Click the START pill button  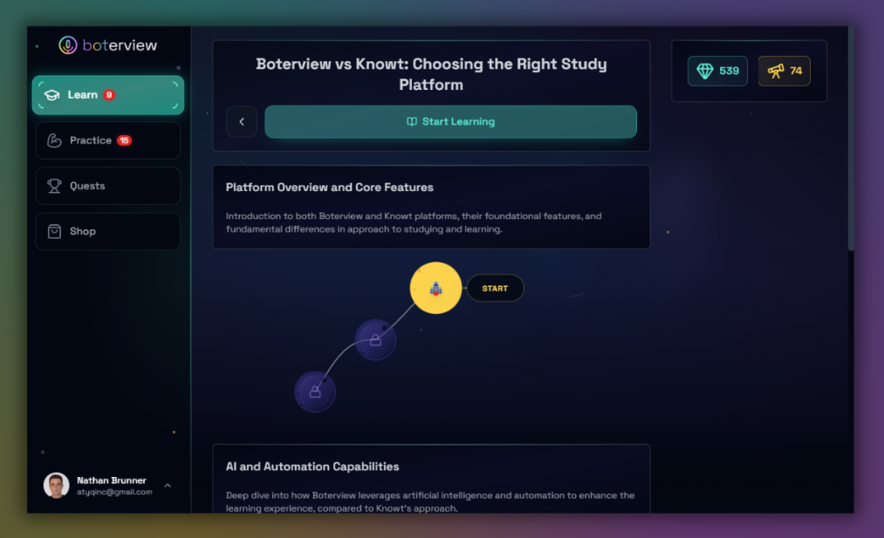[495, 288]
